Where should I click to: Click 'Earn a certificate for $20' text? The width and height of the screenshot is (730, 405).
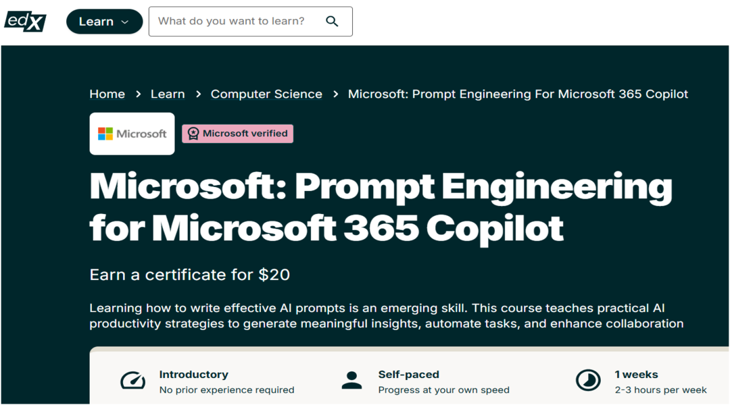click(190, 275)
